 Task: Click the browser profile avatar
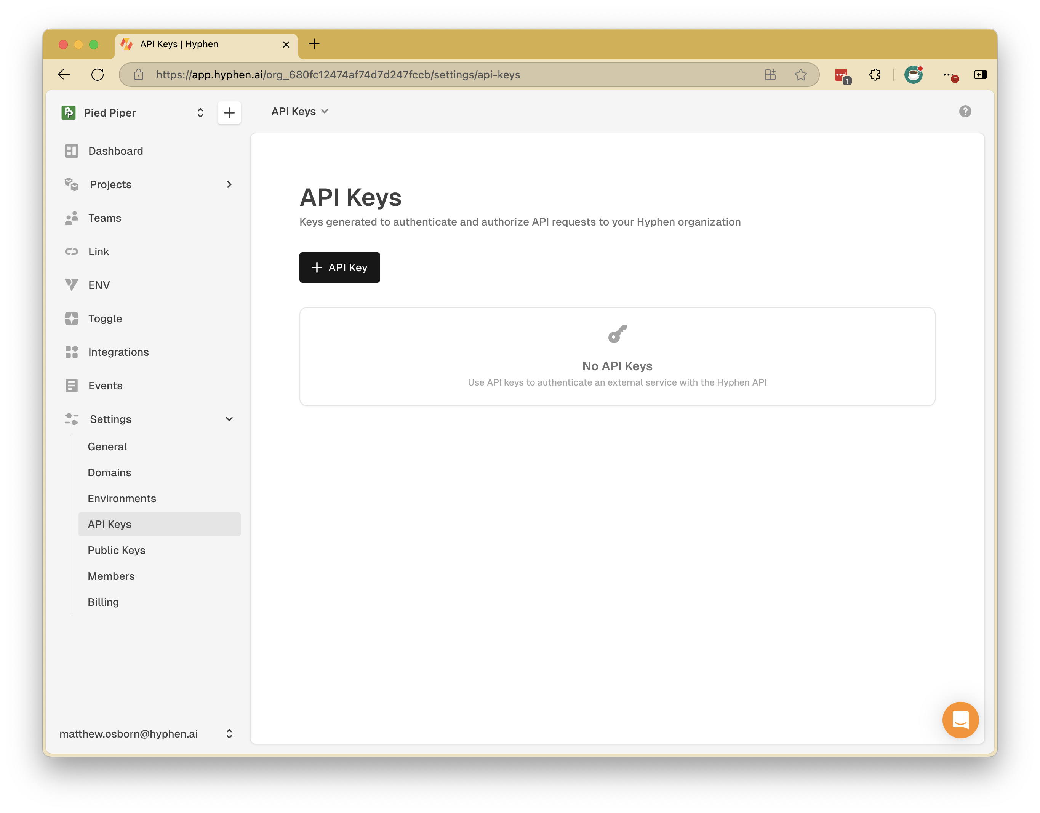pyautogui.click(x=913, y=74)
